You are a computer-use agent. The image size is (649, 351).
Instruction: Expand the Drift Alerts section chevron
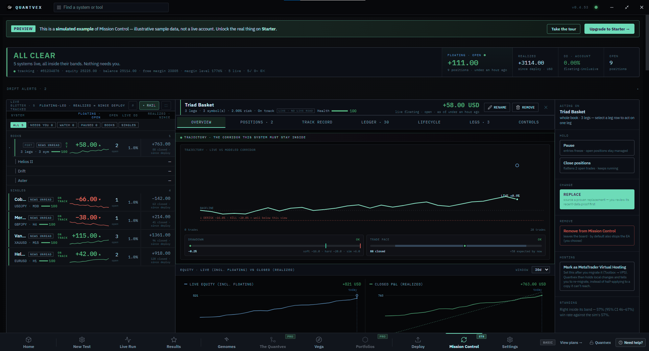click(x=638, y=89)
